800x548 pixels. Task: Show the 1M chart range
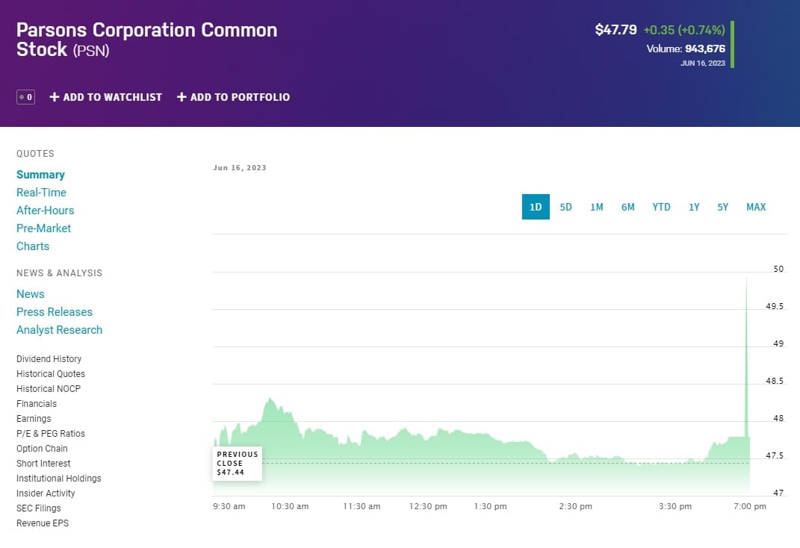[x=596, y=207]
